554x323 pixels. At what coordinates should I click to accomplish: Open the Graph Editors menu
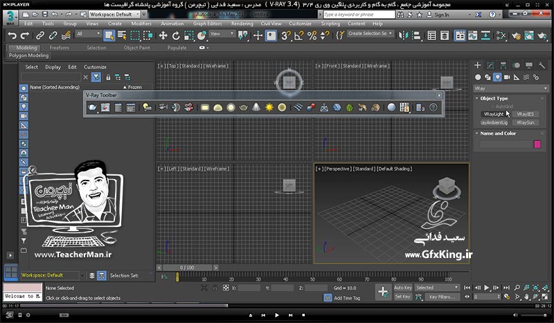[x=207, y=24]
